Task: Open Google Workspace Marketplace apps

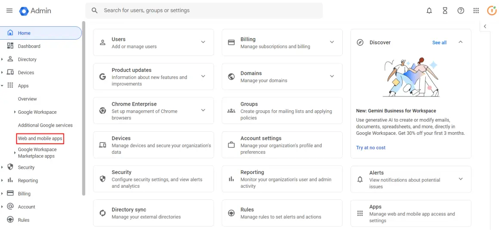Action: point(37,152)
